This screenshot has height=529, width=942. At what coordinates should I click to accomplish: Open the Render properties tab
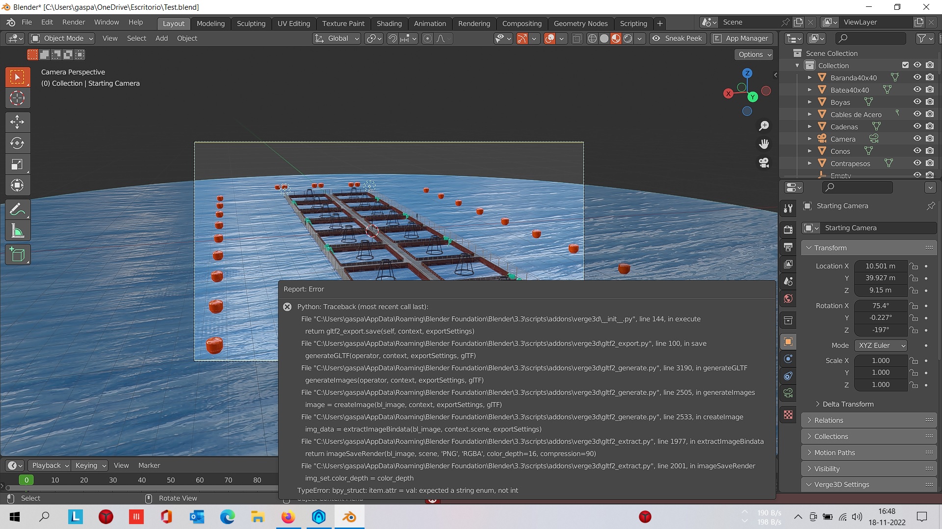[788, 229]
